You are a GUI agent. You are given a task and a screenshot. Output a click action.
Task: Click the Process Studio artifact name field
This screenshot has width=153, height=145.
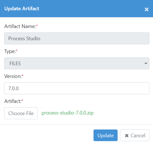tap(77, 39)
